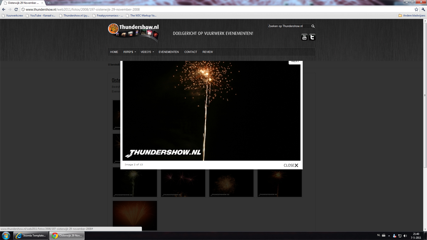Click the network tray icon
Screen dimensions: 427x240
[x=400, y=236]
